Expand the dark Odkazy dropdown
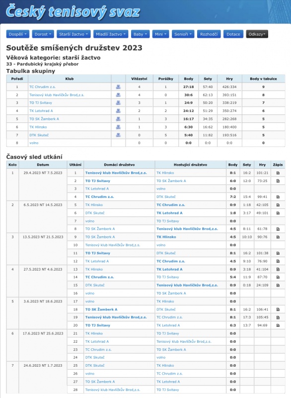 pyautogui.click(x=257, y=34)
